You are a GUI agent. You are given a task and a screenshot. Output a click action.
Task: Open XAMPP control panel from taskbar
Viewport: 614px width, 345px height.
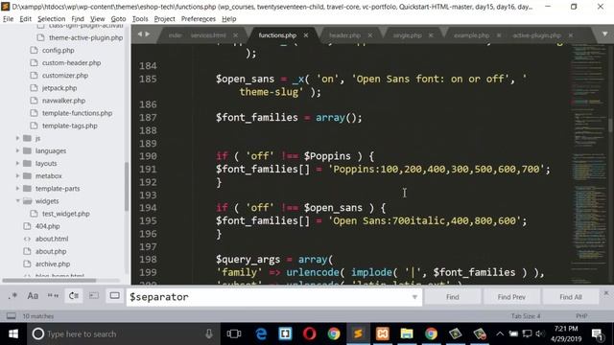(382, 333)
